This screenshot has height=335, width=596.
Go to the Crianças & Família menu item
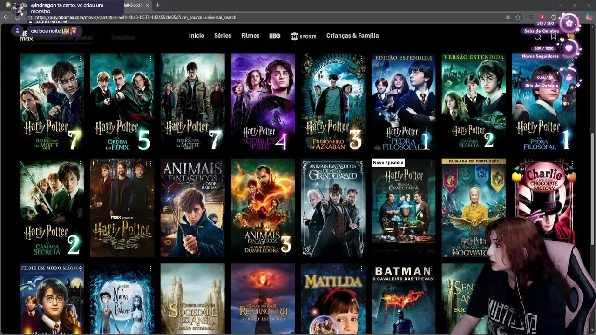352,36
